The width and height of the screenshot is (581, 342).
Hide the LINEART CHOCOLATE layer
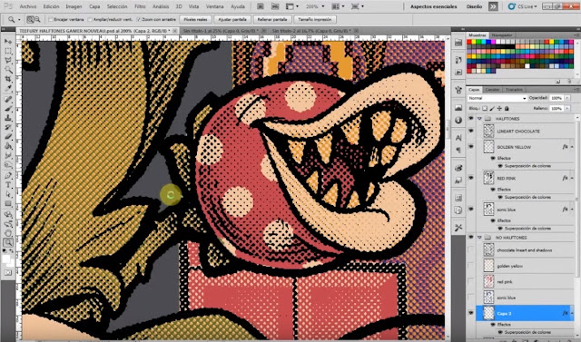coord(471,131)
